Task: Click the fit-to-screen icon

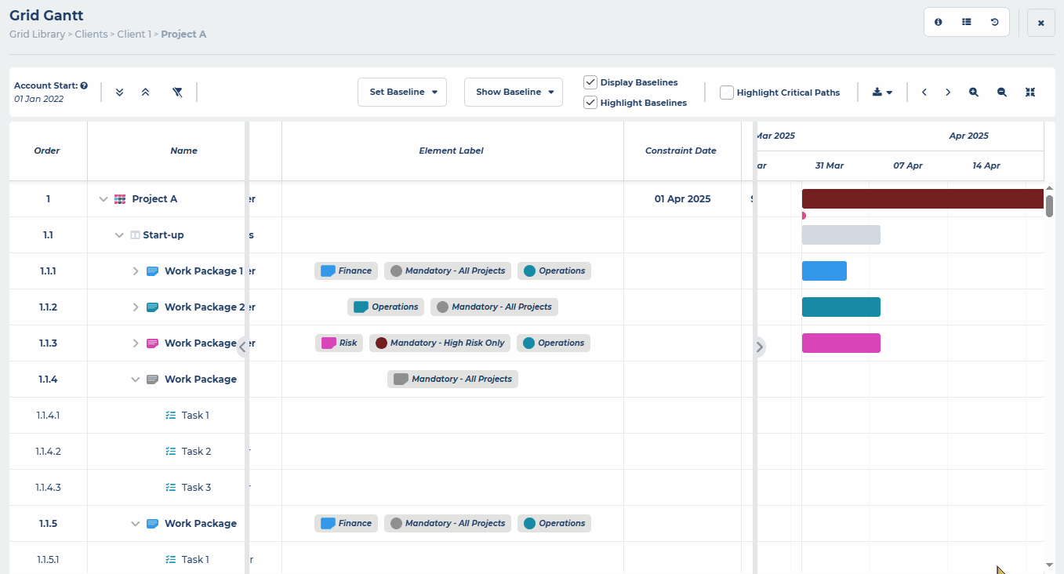Action: 1030,93
